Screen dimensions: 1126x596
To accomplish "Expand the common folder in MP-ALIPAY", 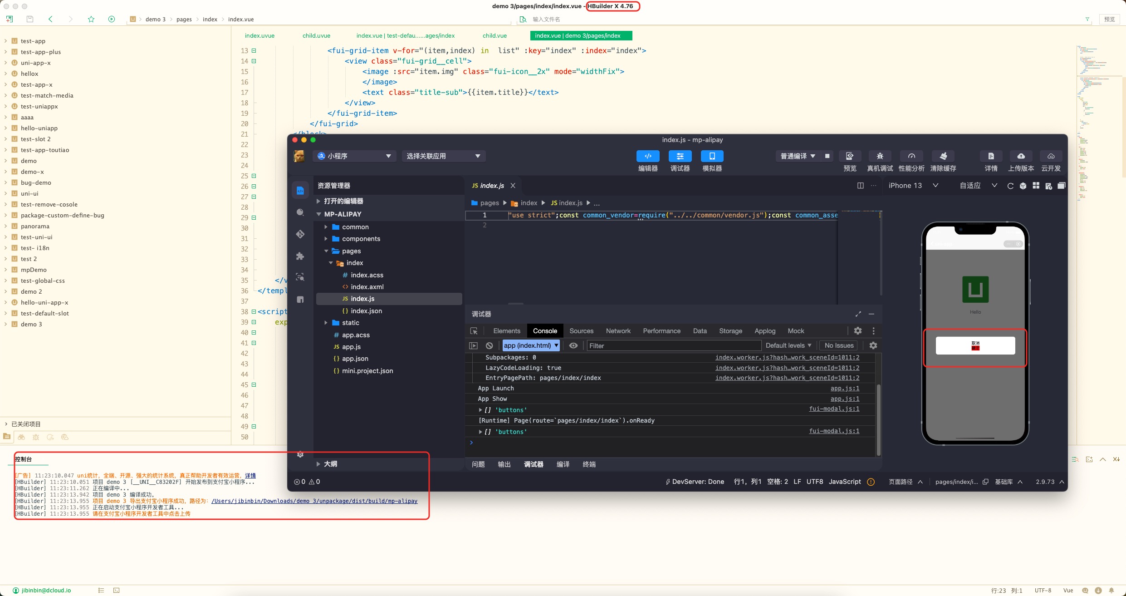I will tap(355, 227).
